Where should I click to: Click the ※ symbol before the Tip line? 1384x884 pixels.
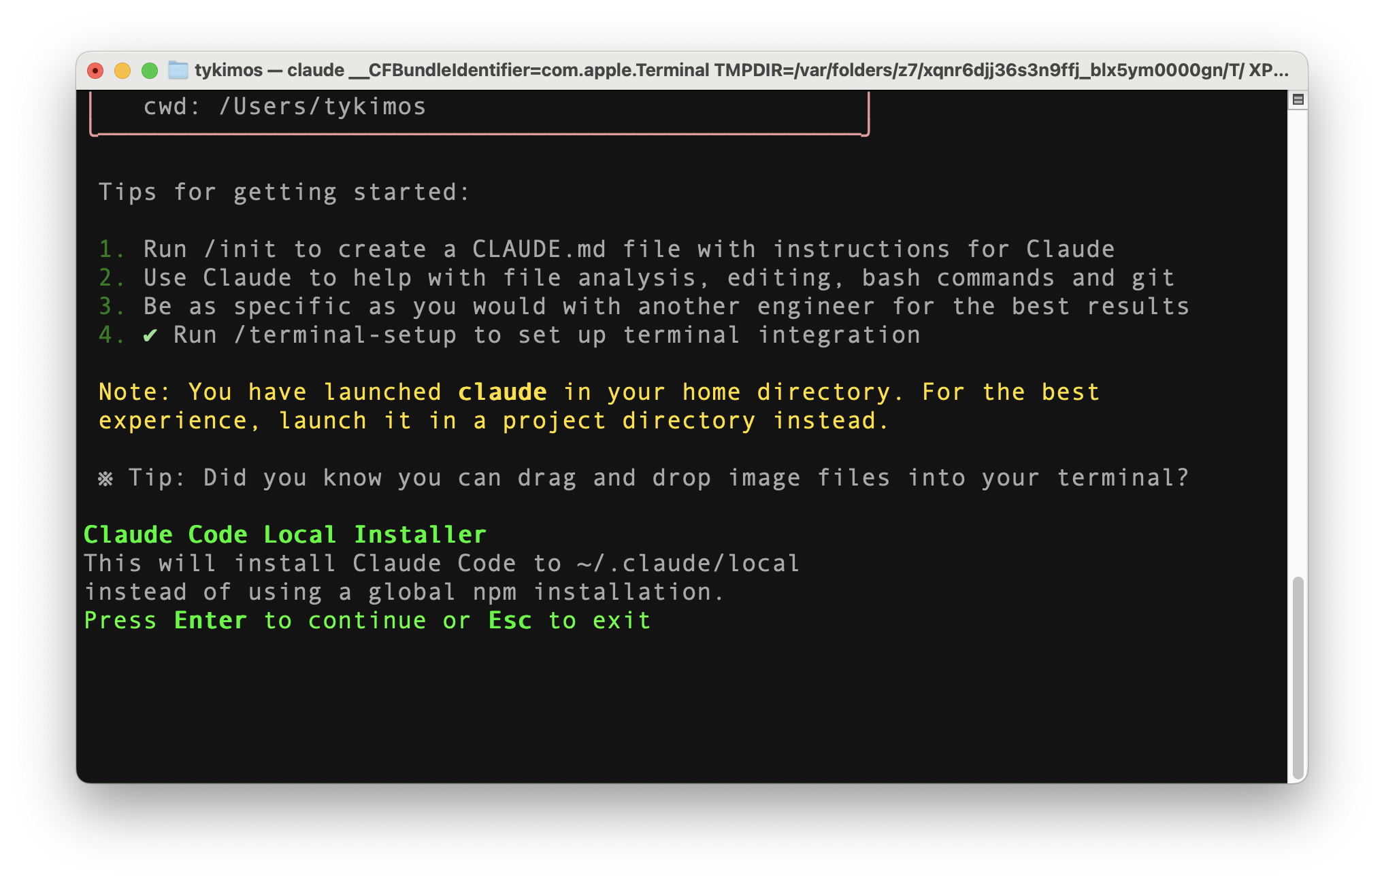click(x=105, y=478)
